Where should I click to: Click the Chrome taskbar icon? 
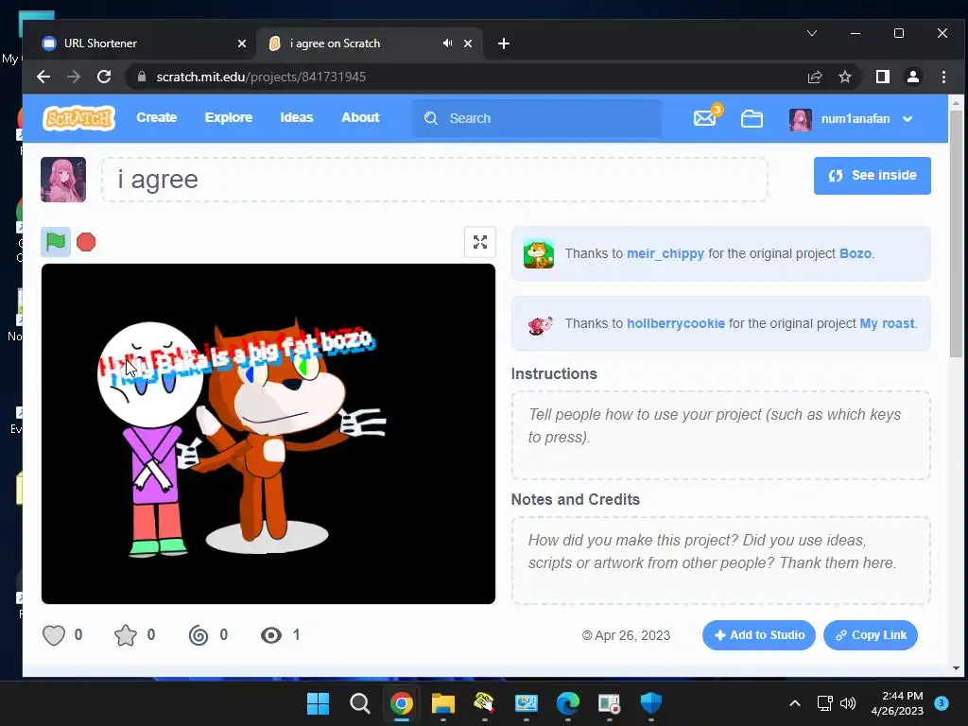coord(401,703)
